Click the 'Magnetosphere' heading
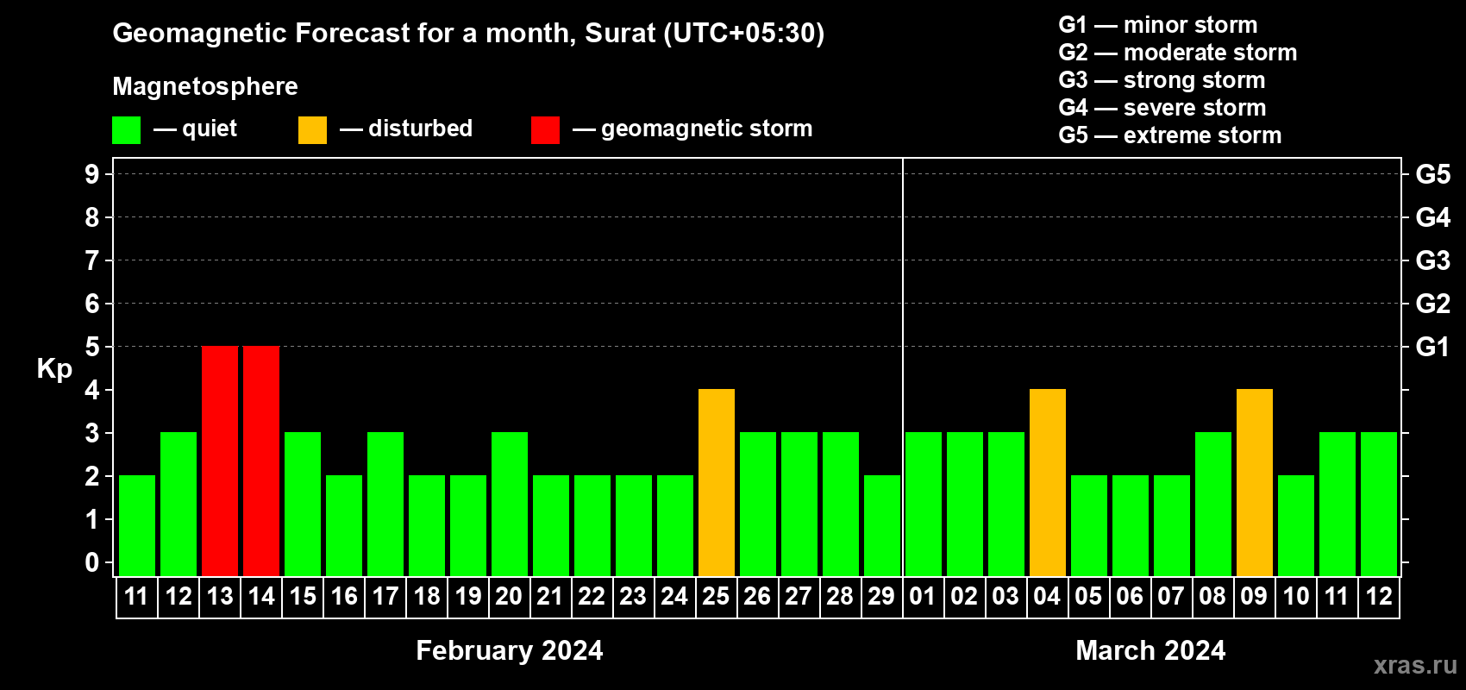 tap(205, 86)
